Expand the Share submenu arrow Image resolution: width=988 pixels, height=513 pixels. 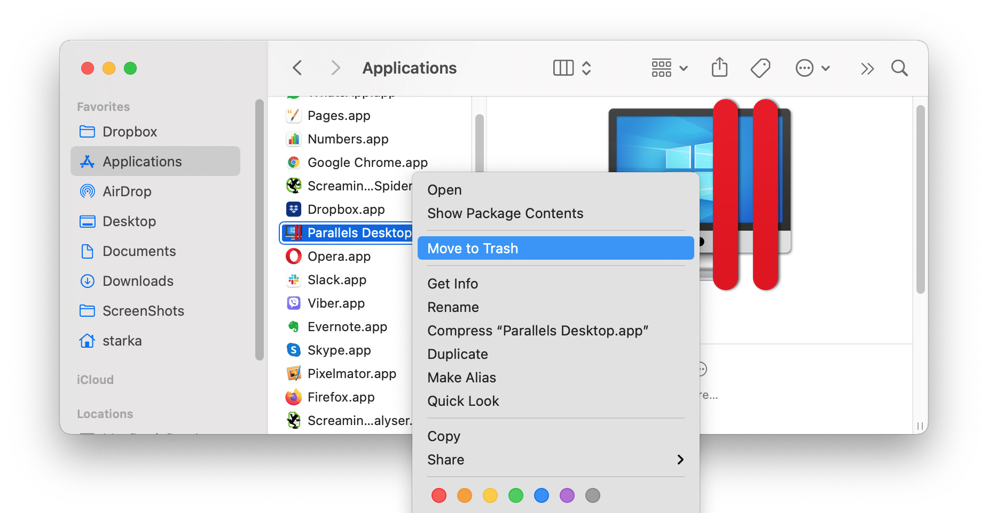point(680,459)
